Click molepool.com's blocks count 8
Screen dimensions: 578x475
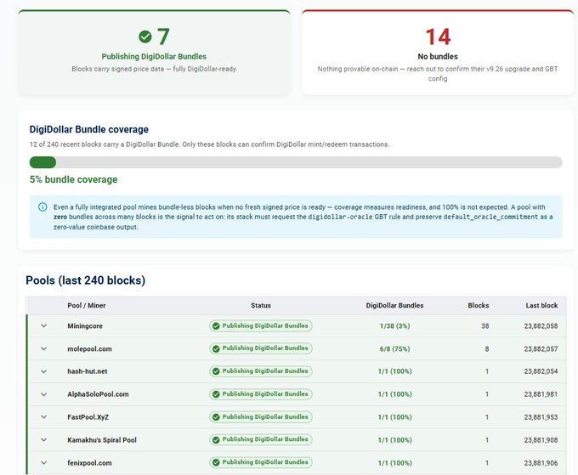pyautogui.click(x=486, y=349)
